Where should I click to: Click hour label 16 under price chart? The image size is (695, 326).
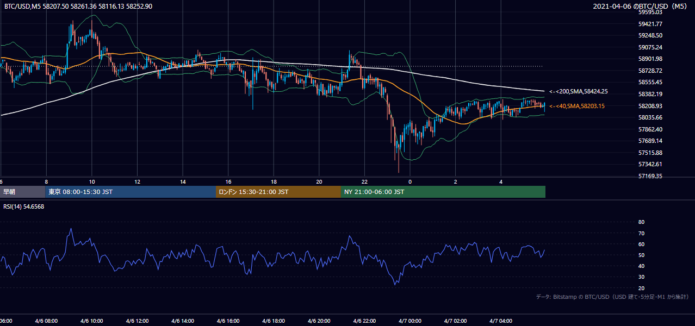pyautogui.click(x=228, y=181)
